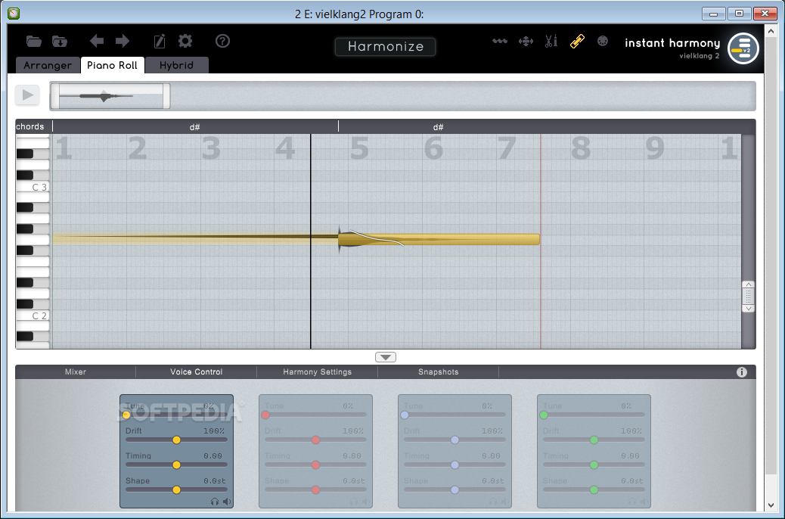Click the MIDI connector icon
This screenshot has height=519, width=785.
[603, 41]
